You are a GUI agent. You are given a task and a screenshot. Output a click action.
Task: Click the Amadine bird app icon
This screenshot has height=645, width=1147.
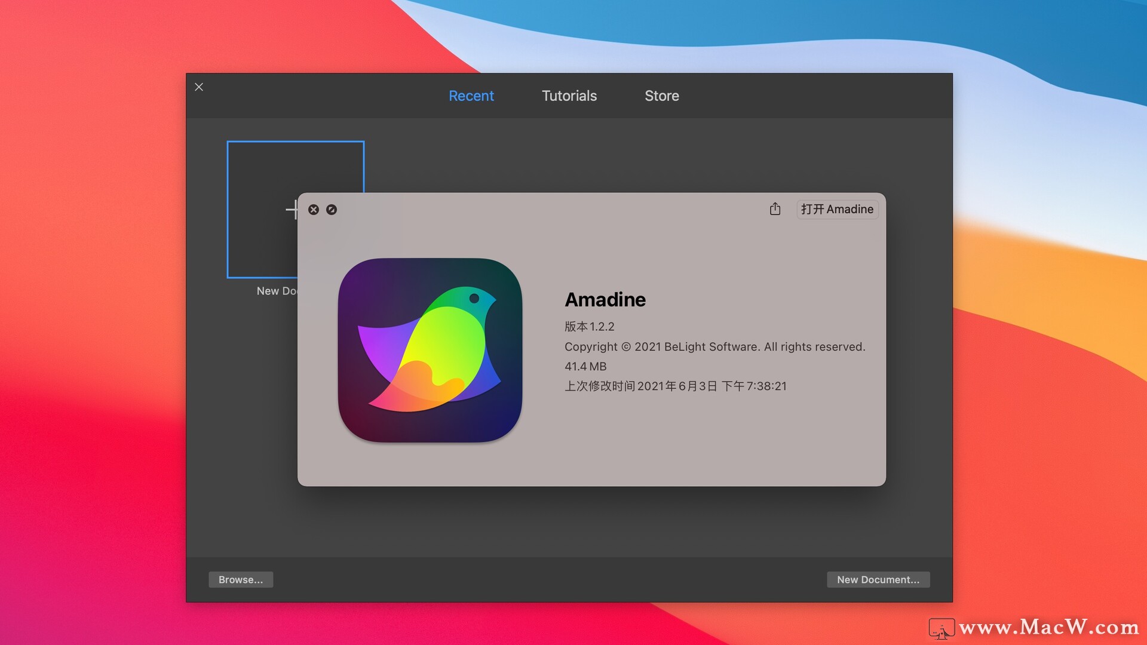click(430, 351)
